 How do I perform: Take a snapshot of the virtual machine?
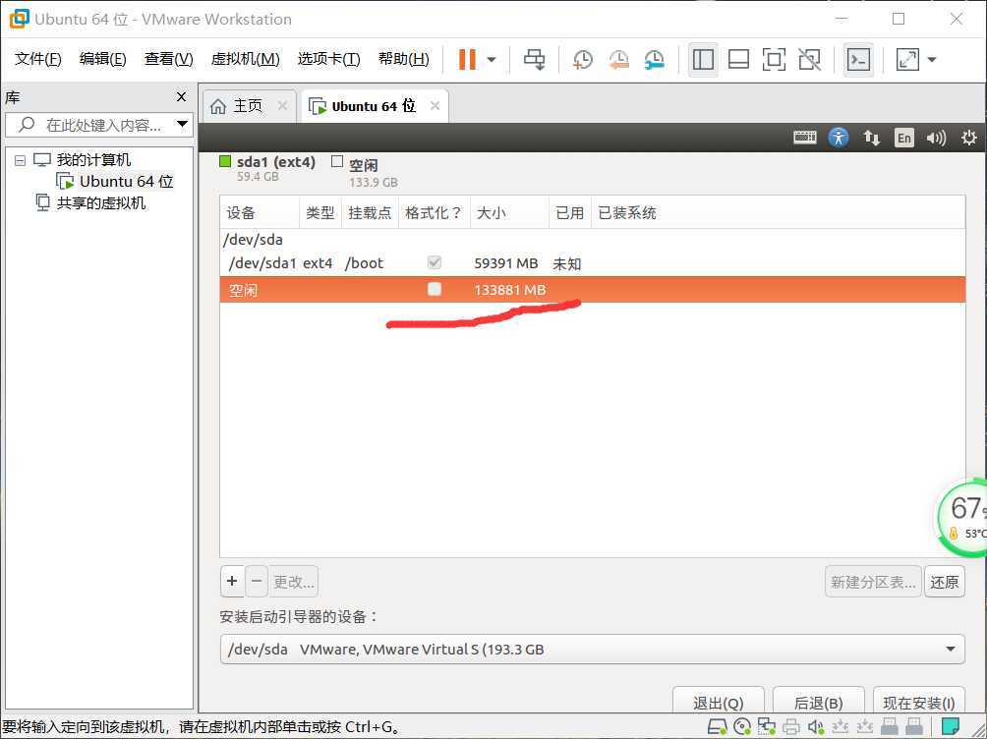click(x=583, y=60)
